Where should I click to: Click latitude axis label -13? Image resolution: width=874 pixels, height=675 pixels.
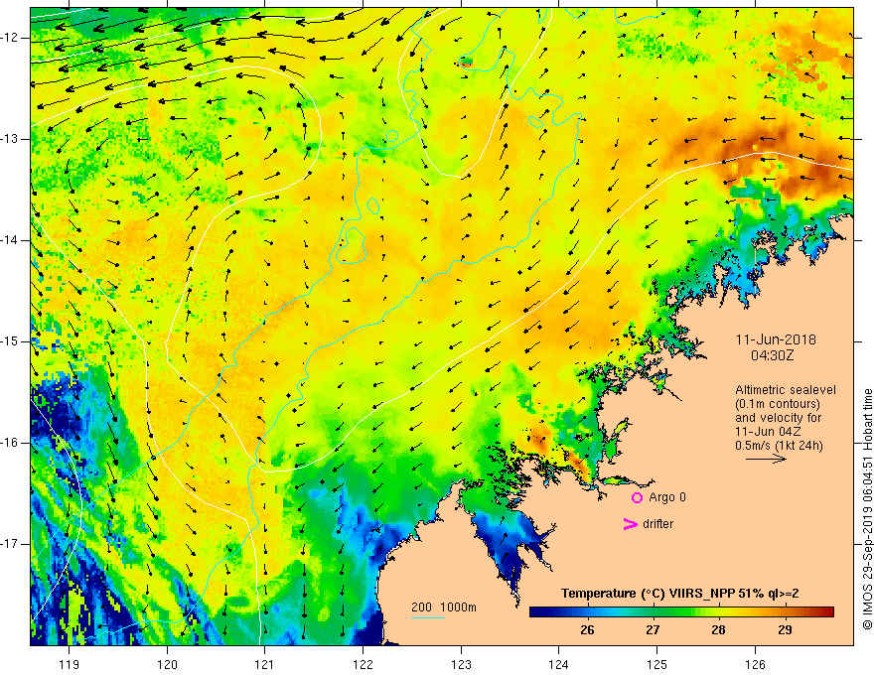pos(10,139)
